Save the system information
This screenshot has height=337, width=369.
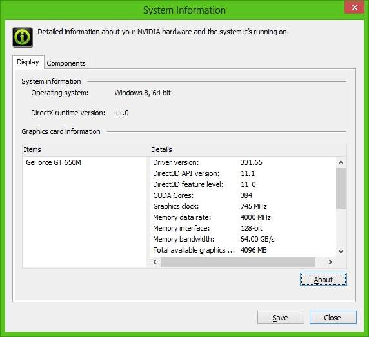(281, 318)
